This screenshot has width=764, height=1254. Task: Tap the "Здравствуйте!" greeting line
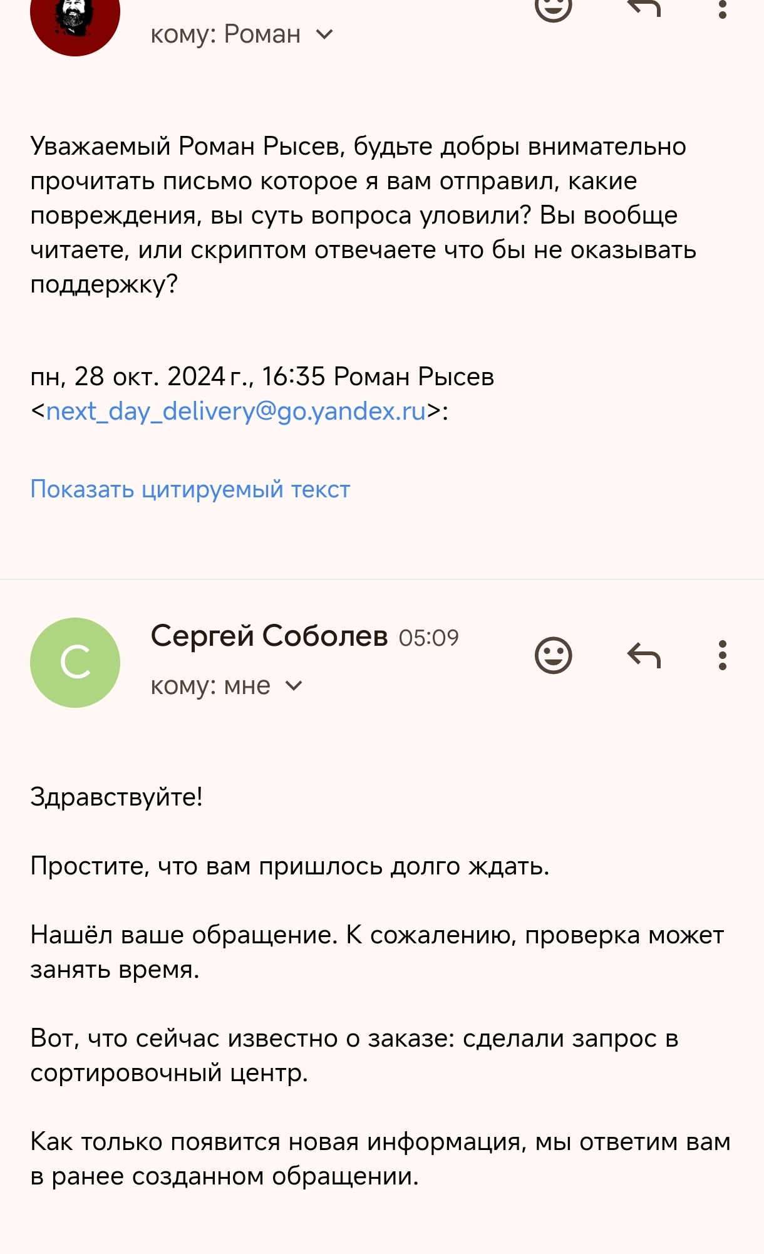click(x=116, y=797)
